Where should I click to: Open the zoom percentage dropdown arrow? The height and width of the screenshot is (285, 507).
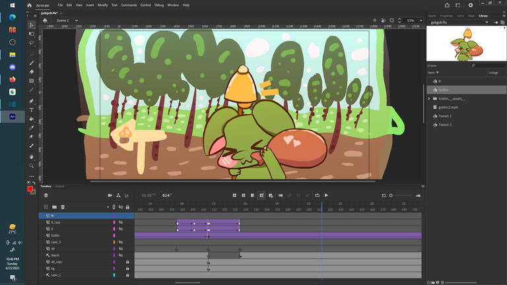tap(421, 20)
